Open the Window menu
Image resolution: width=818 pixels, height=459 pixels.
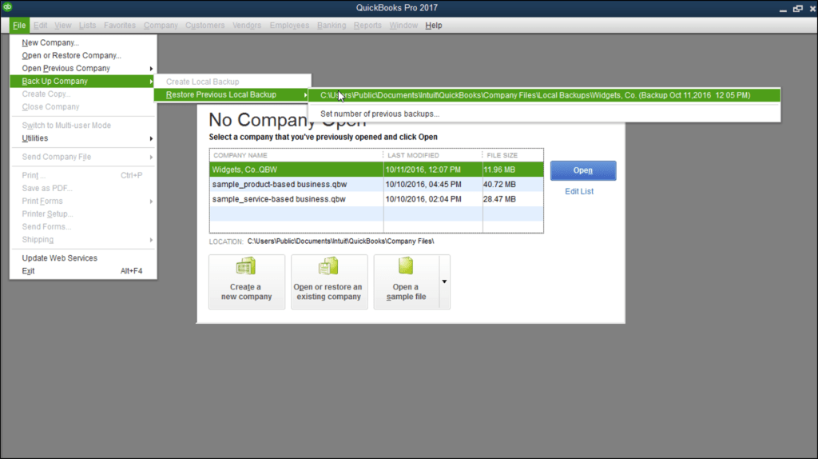403,25
